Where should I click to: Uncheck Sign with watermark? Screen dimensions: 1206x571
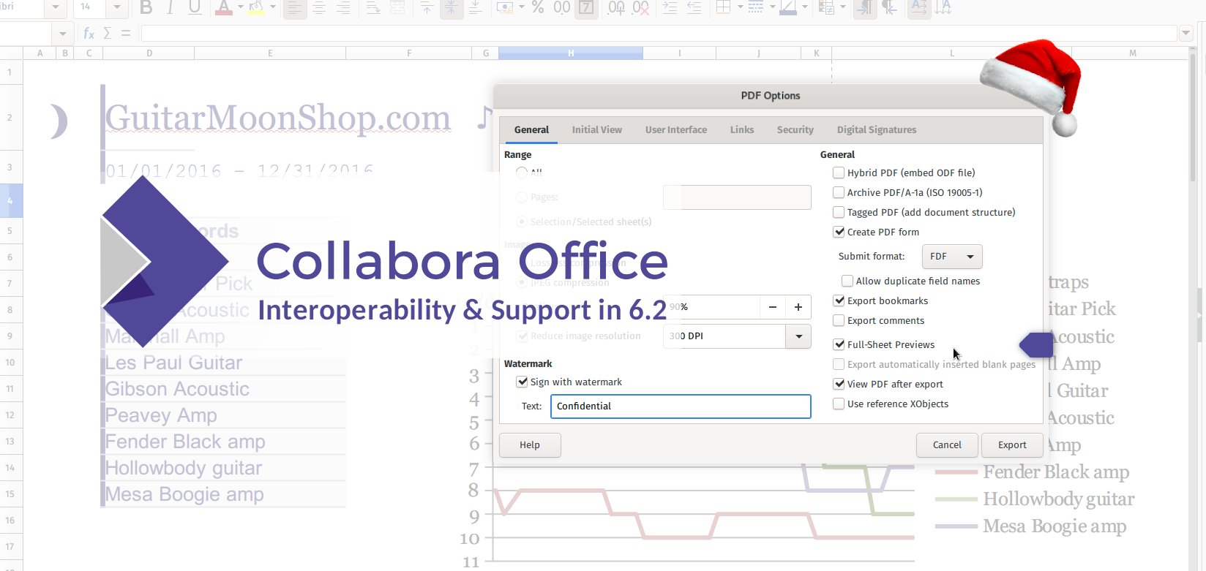coord(522,382)
